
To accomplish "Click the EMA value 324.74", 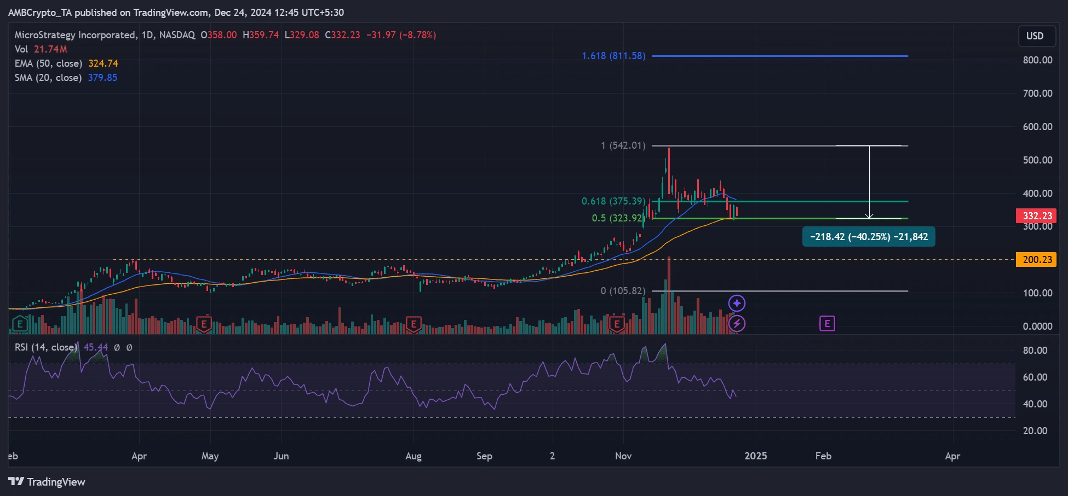I will 103,63.
